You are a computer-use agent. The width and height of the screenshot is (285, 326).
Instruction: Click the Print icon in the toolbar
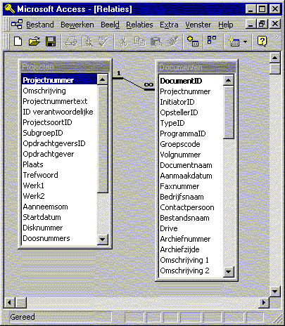point(71,41)
